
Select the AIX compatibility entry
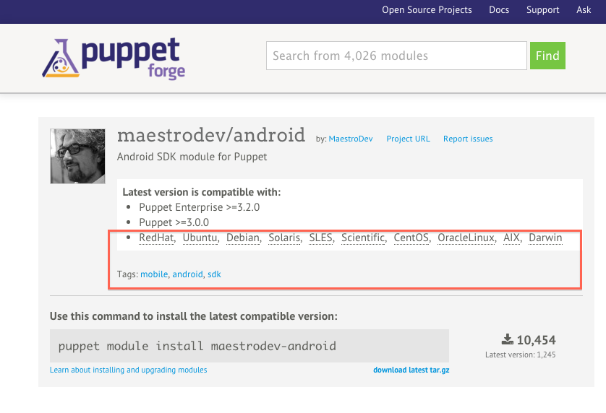pos(511,238)
